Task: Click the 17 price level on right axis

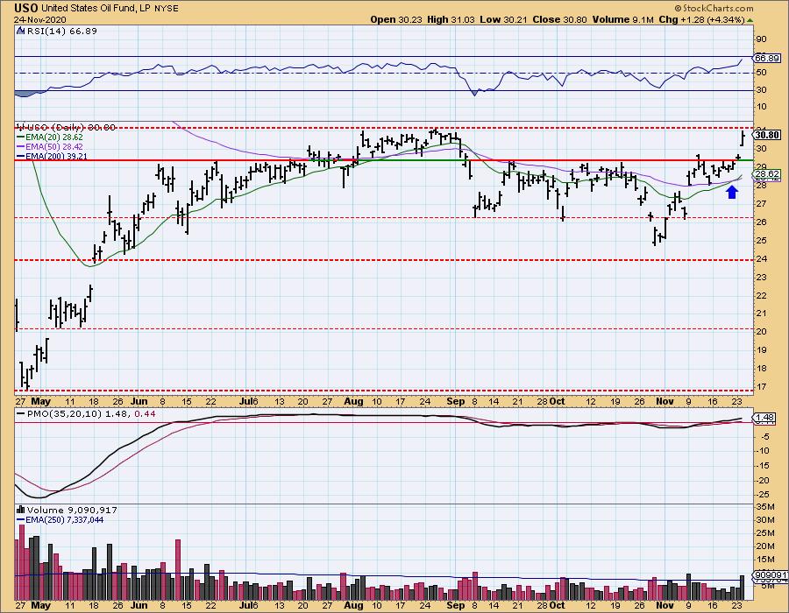Action: [x=761, y=387]
